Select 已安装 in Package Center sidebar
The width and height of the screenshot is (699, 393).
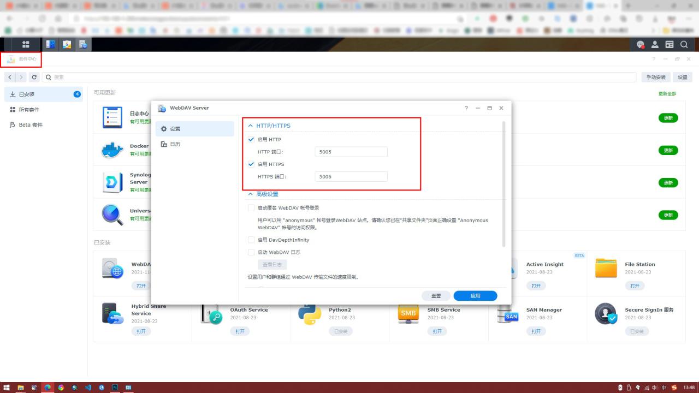(x=44, y=94)
